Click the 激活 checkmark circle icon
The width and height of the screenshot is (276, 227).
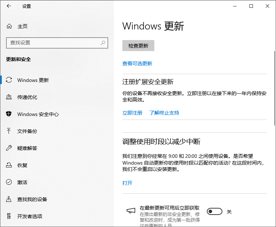pyautogui.click(x=9, y=182)
